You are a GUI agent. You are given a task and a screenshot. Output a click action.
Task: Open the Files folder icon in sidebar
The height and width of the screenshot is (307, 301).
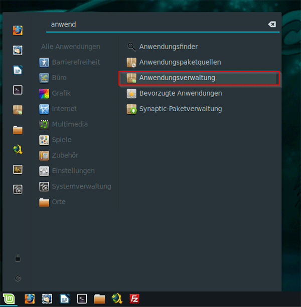click(18, 130)
